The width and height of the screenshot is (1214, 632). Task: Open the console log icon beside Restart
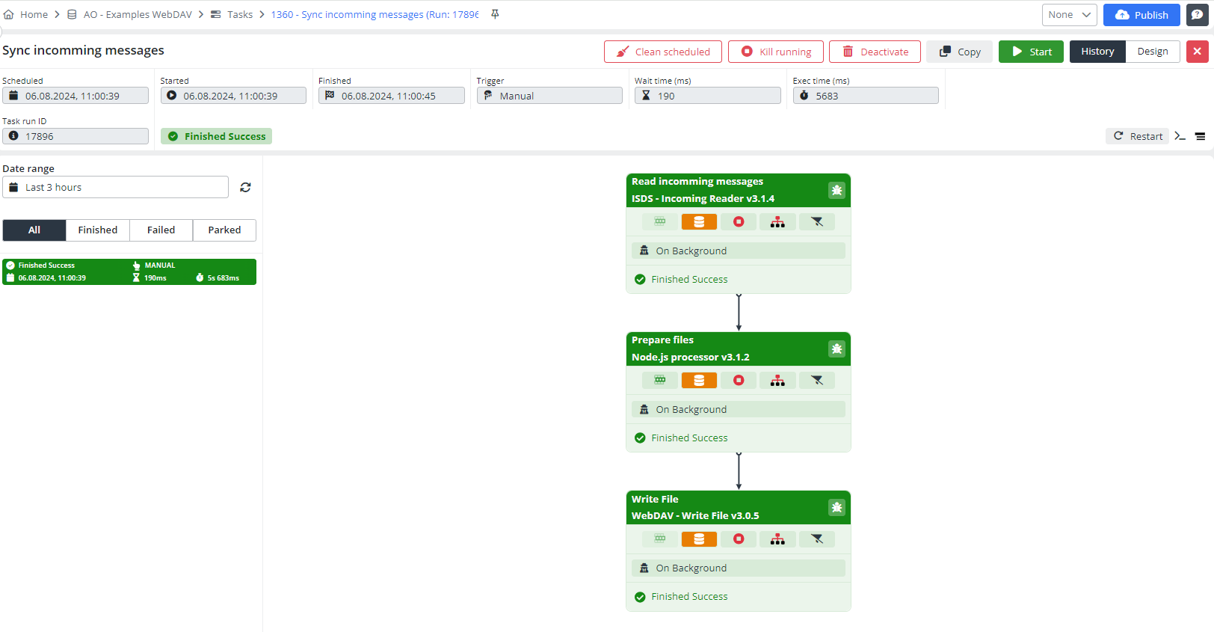[x=1180, y=136]
